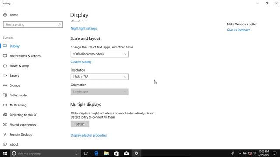280x157 pixels.
Task: Minimize the Settings window
Action: [x=258, y=3]
